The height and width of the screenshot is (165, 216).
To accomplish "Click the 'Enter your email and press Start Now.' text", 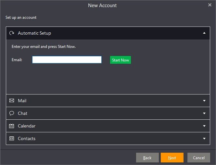I will click(x=44, y=47).
